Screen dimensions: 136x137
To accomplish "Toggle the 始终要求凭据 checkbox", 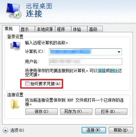I will [x=27, y=84].
